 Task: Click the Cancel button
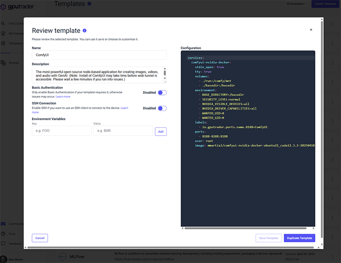[40, 238]
